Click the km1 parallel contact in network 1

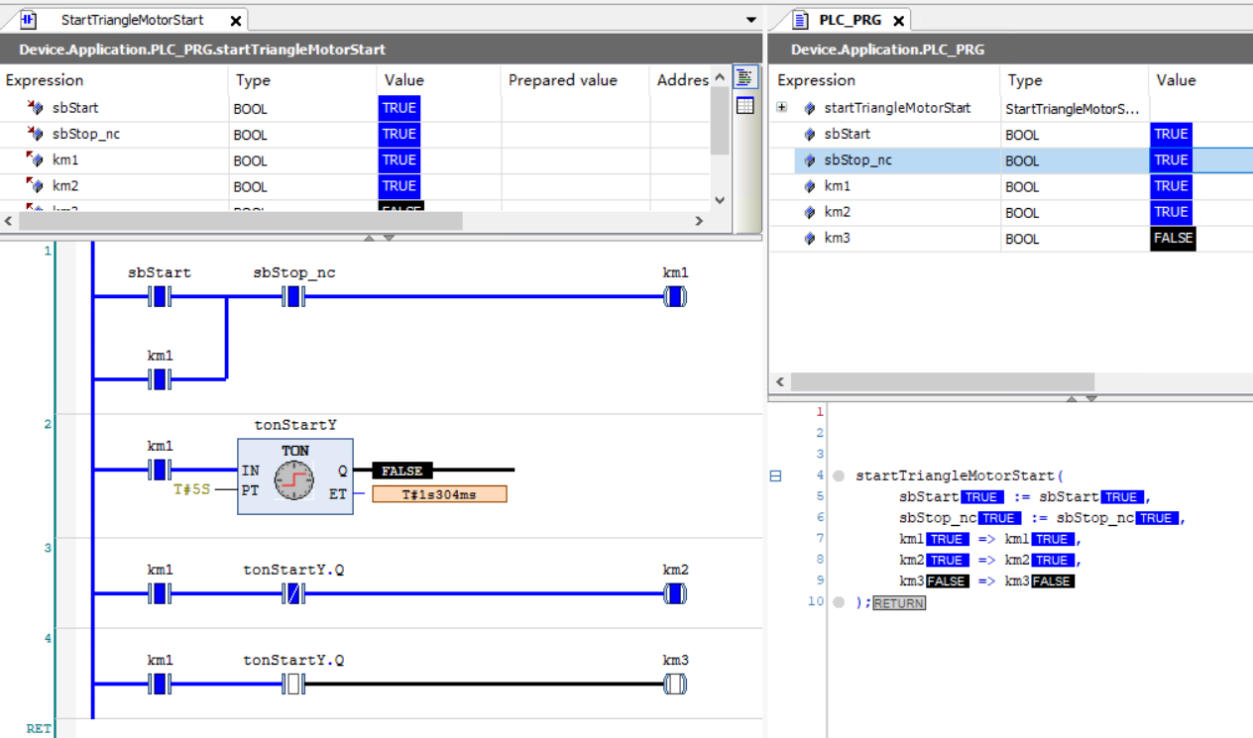[x=160, y=379]
